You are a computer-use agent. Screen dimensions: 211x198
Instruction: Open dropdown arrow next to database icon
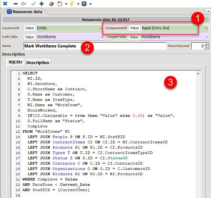pyautogui.click(x=91, y=4)
